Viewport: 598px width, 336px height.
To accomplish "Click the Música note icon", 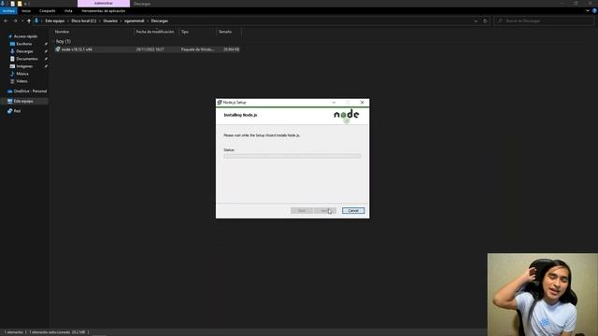I will coord(12,74).
